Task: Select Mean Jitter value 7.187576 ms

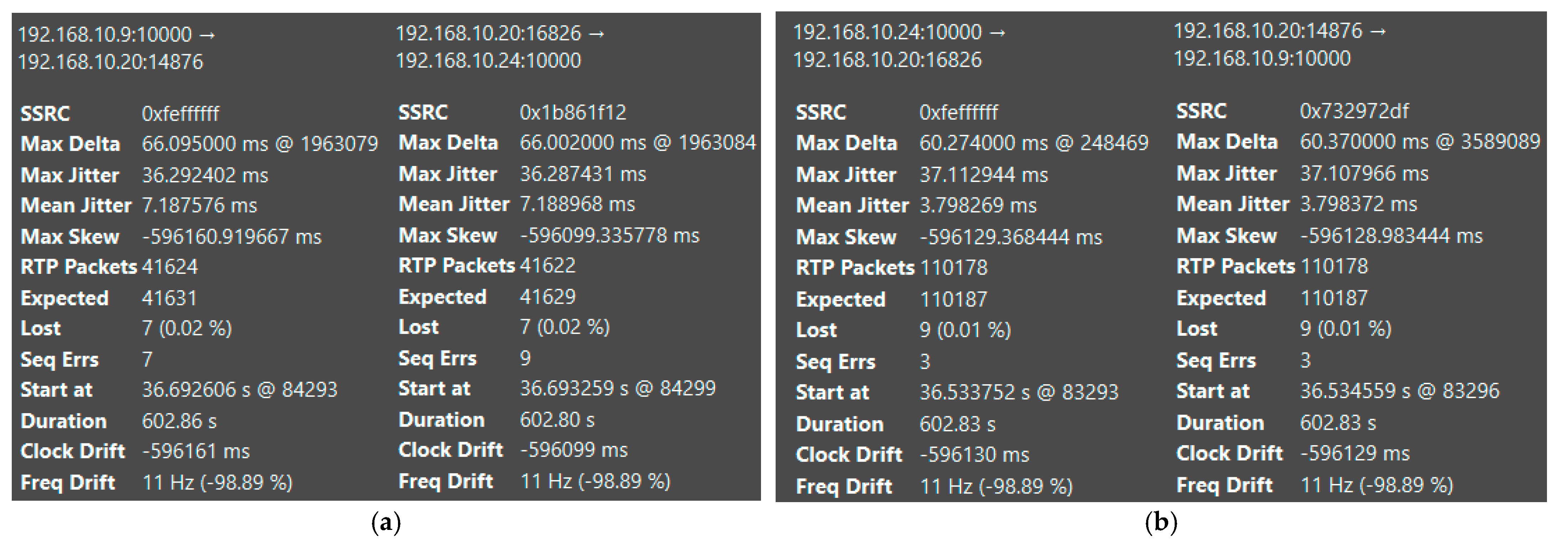Action: point(199,205)
